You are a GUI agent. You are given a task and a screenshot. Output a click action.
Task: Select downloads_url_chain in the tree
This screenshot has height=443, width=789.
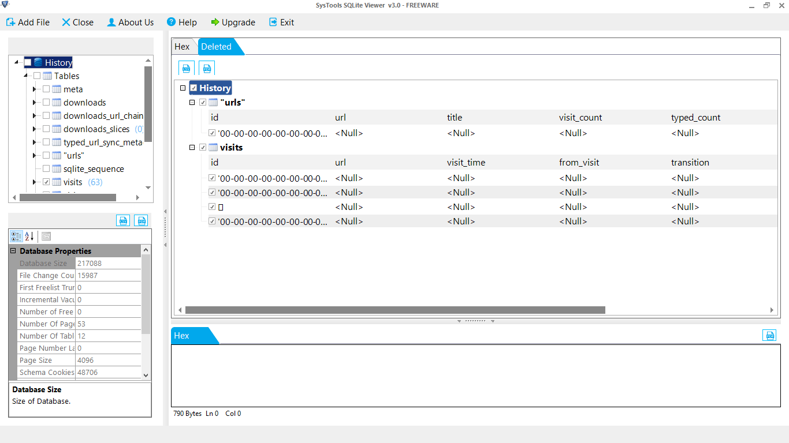pyautogui.click(x=103, y=115)
